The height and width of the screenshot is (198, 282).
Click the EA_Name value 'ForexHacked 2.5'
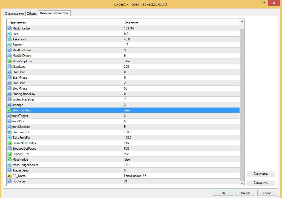[135, 176]
